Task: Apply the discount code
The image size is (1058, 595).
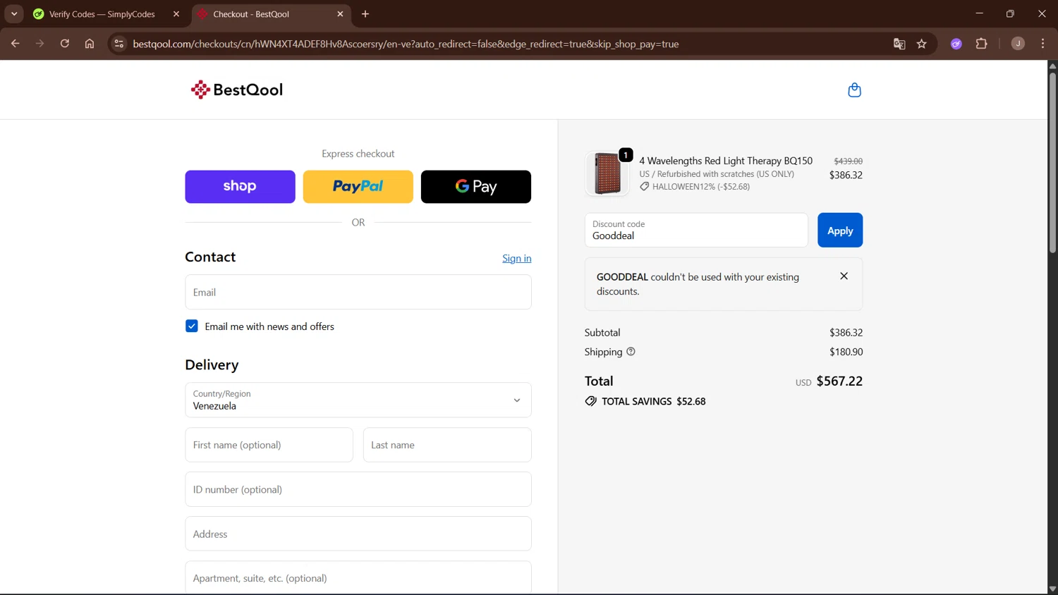Action: pyautogui.click(x=840, y=231)
